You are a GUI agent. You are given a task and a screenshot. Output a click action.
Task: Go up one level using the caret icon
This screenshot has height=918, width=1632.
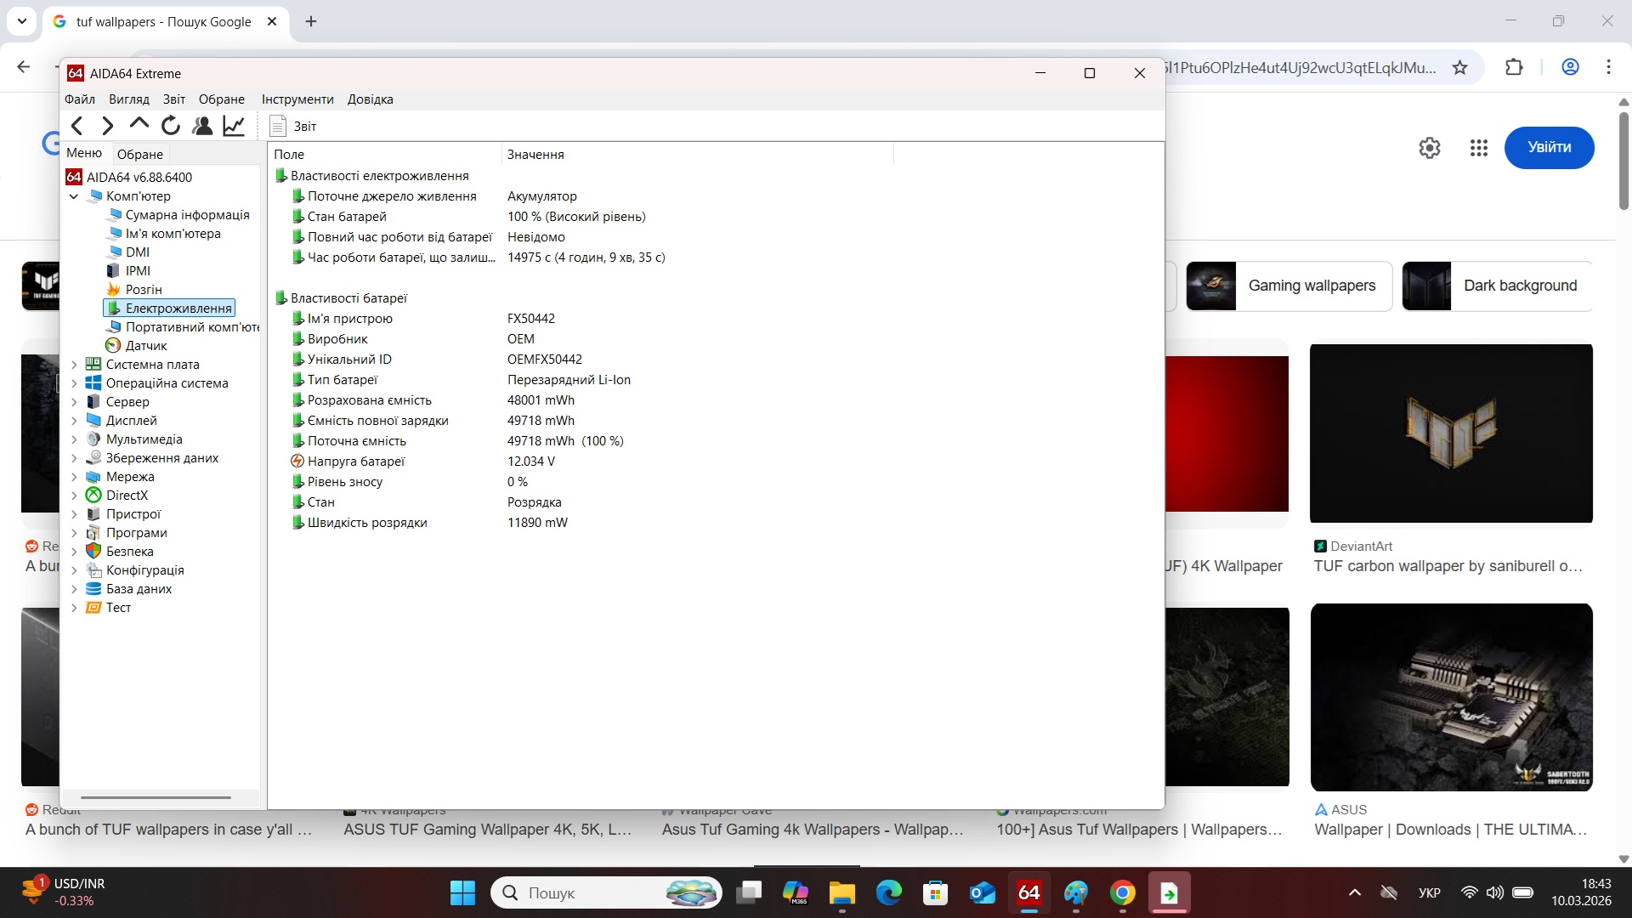pyautogui.click(x=139, y=125)
